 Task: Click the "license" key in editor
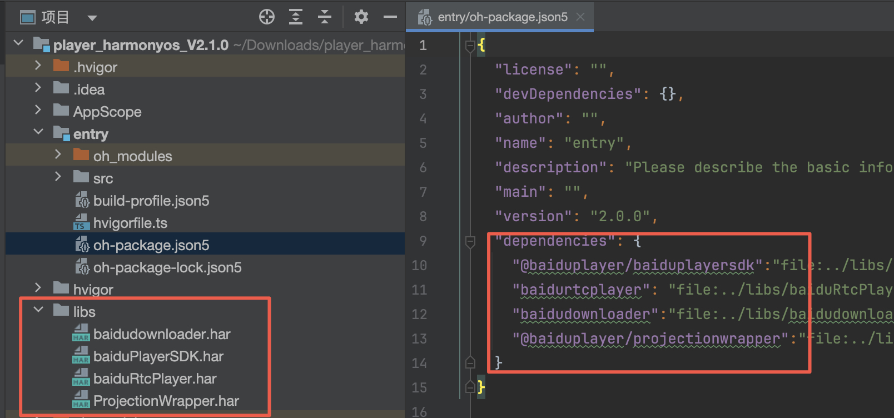533,69
